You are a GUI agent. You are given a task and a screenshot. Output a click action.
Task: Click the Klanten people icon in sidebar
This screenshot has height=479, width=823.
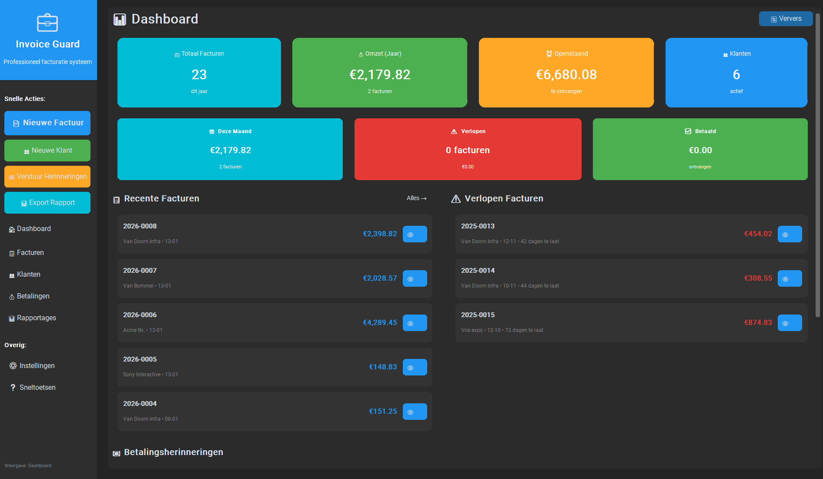12,275
